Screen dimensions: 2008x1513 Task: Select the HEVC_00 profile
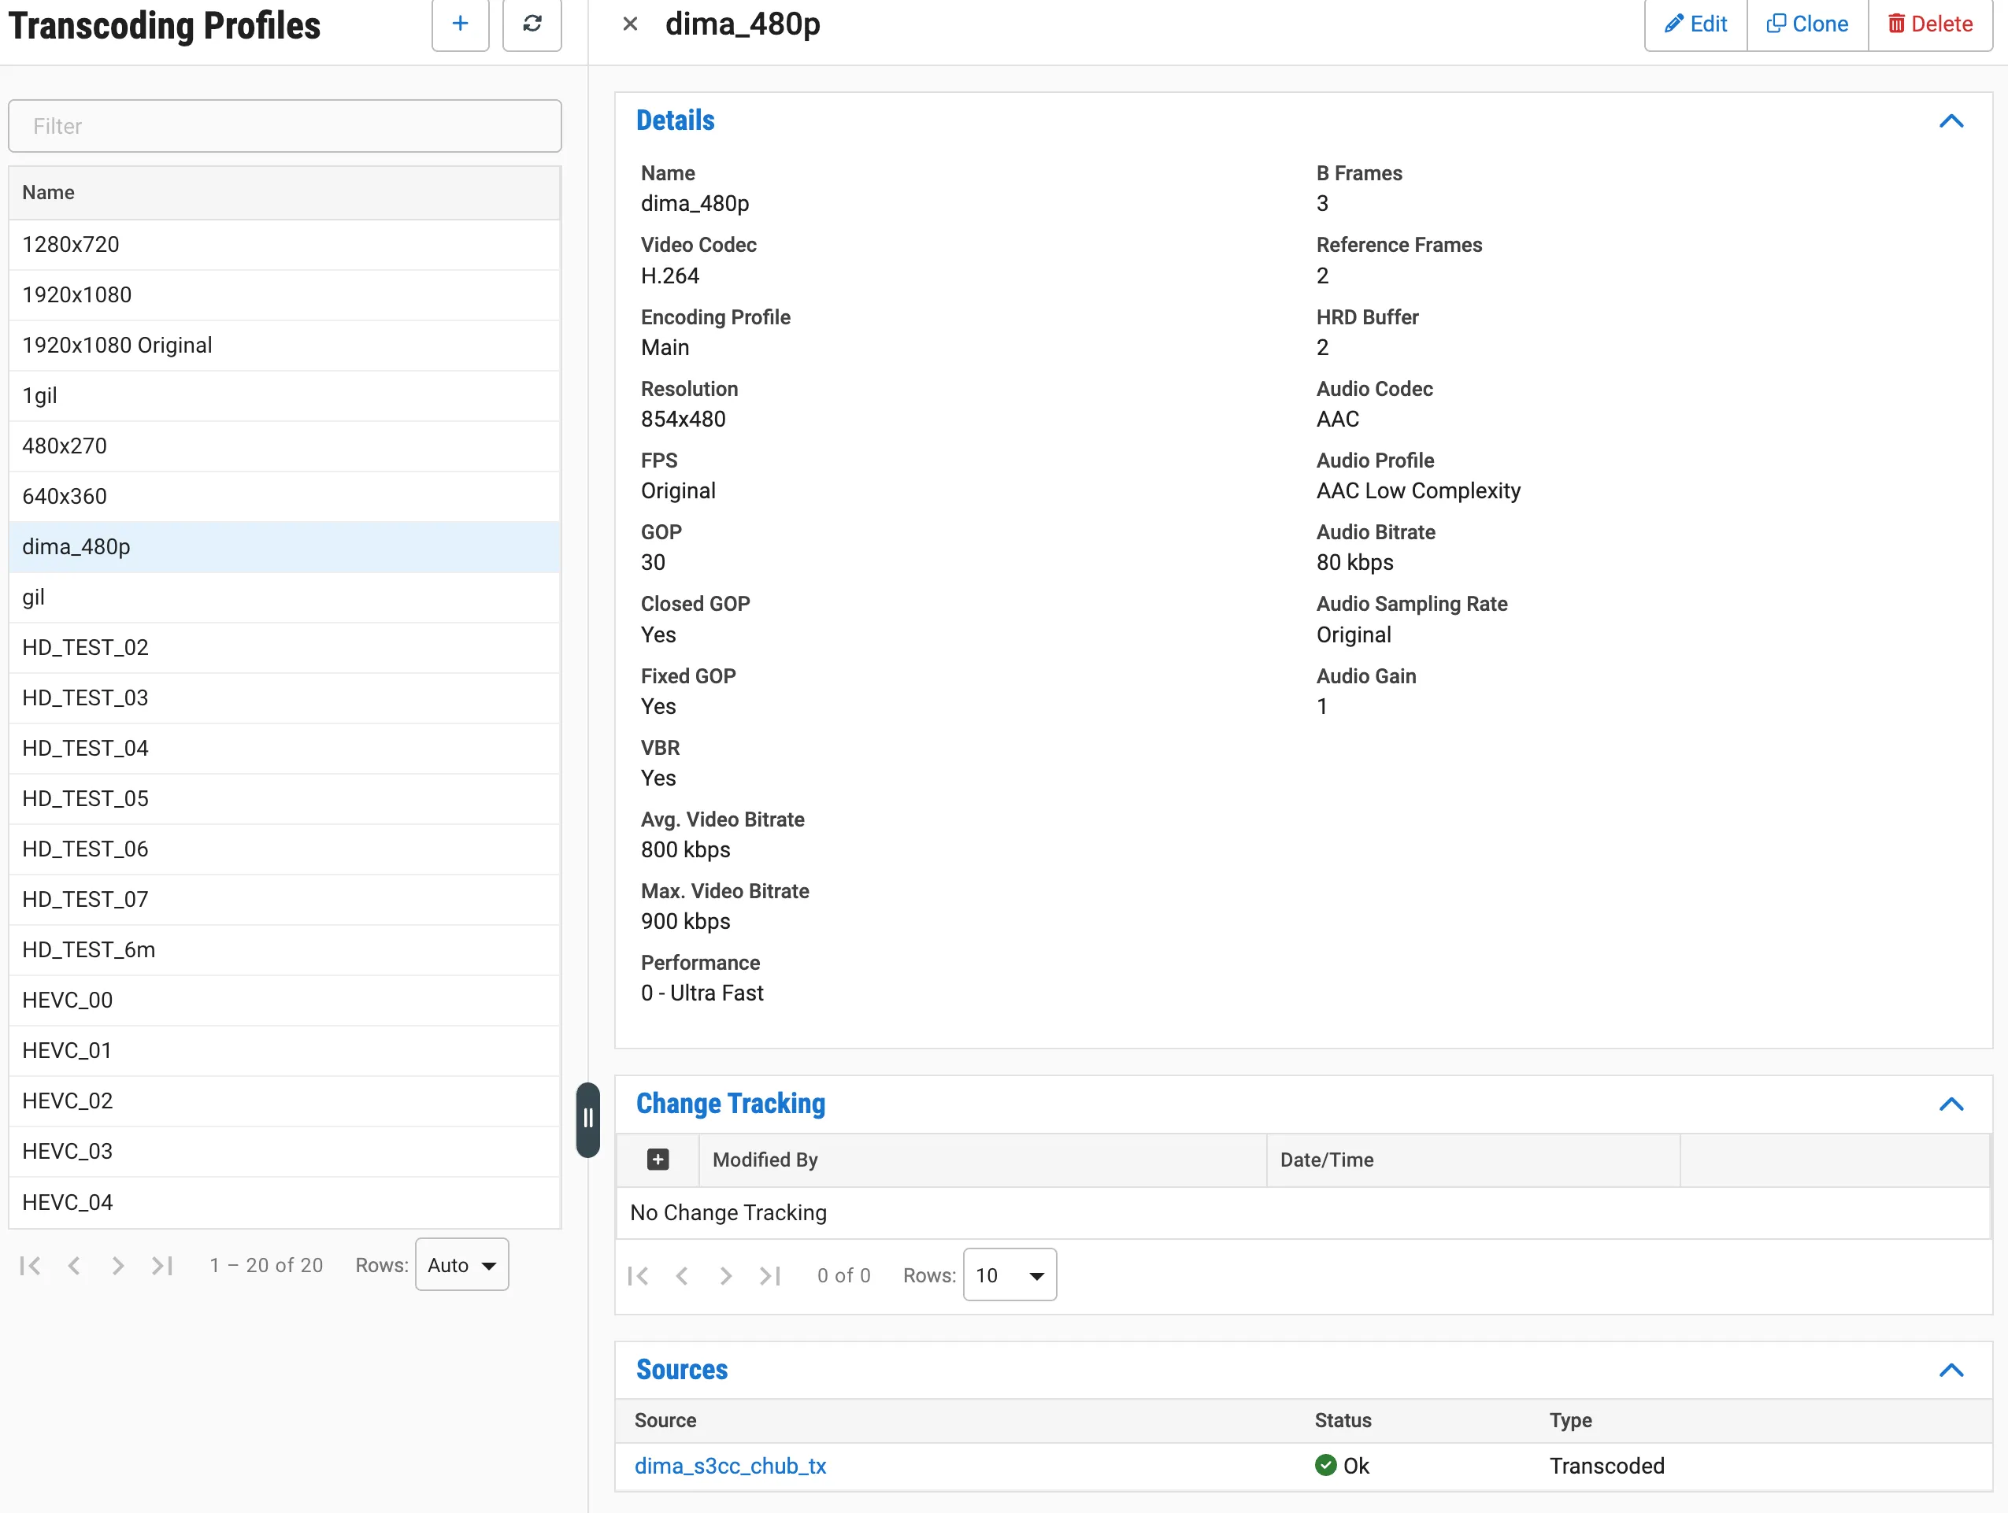pos(285,1001)
